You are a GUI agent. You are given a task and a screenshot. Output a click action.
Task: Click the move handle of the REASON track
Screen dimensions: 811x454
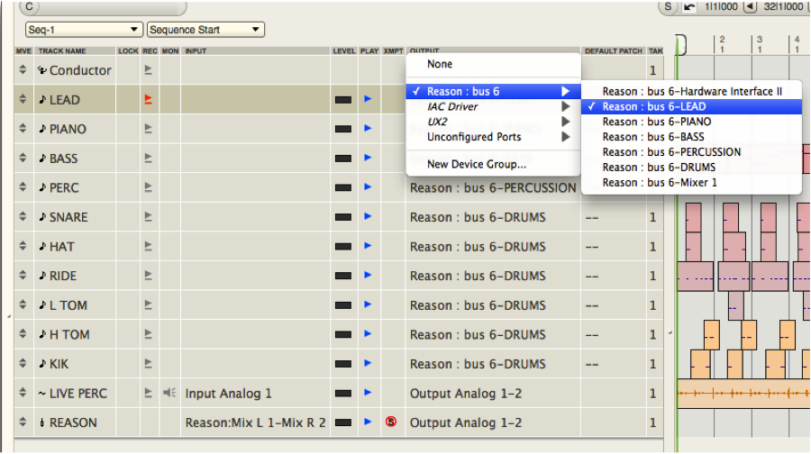point(23,422)
